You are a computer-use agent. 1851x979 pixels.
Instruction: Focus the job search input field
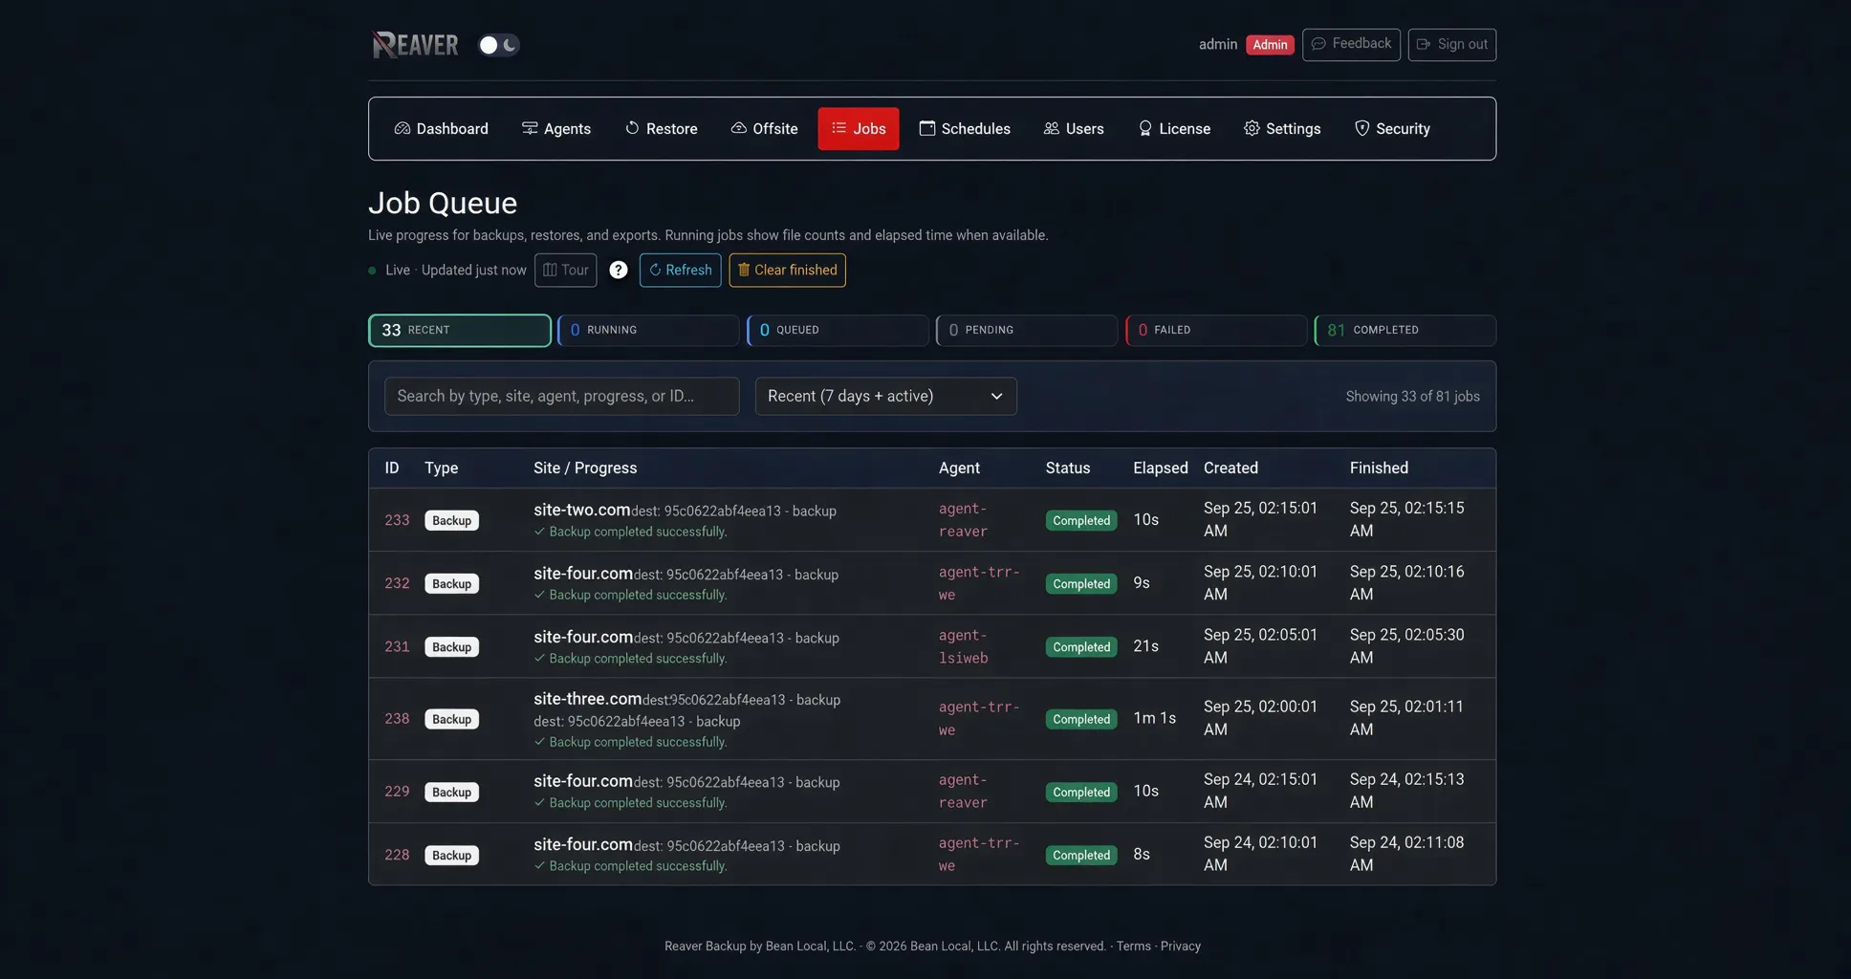pos(562,397)
